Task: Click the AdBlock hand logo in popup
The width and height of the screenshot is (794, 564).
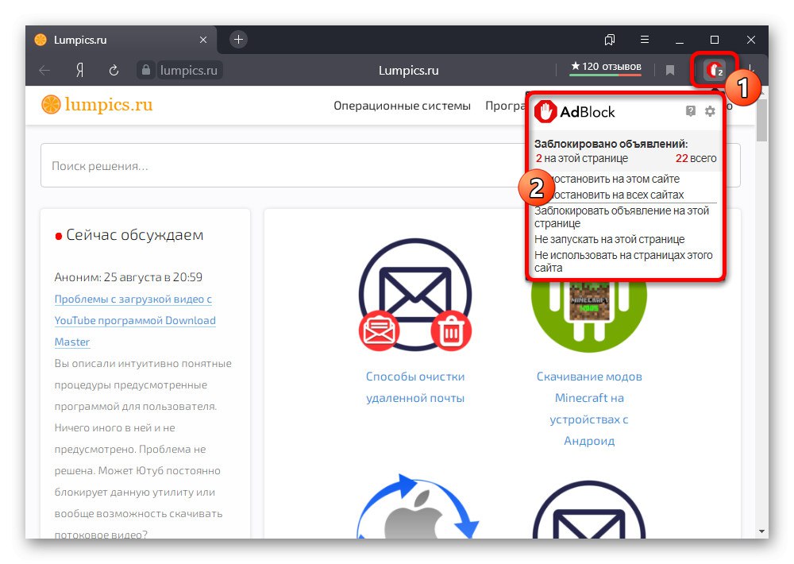Action: click(x=545, y=112)
